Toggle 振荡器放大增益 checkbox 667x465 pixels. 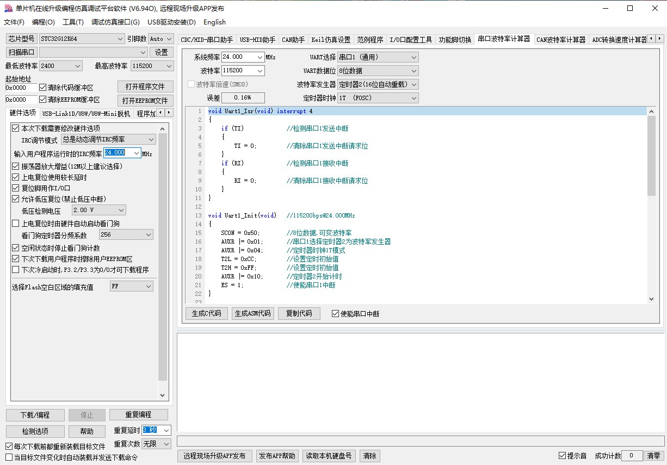pyautogui.click(x=16, y=166)
